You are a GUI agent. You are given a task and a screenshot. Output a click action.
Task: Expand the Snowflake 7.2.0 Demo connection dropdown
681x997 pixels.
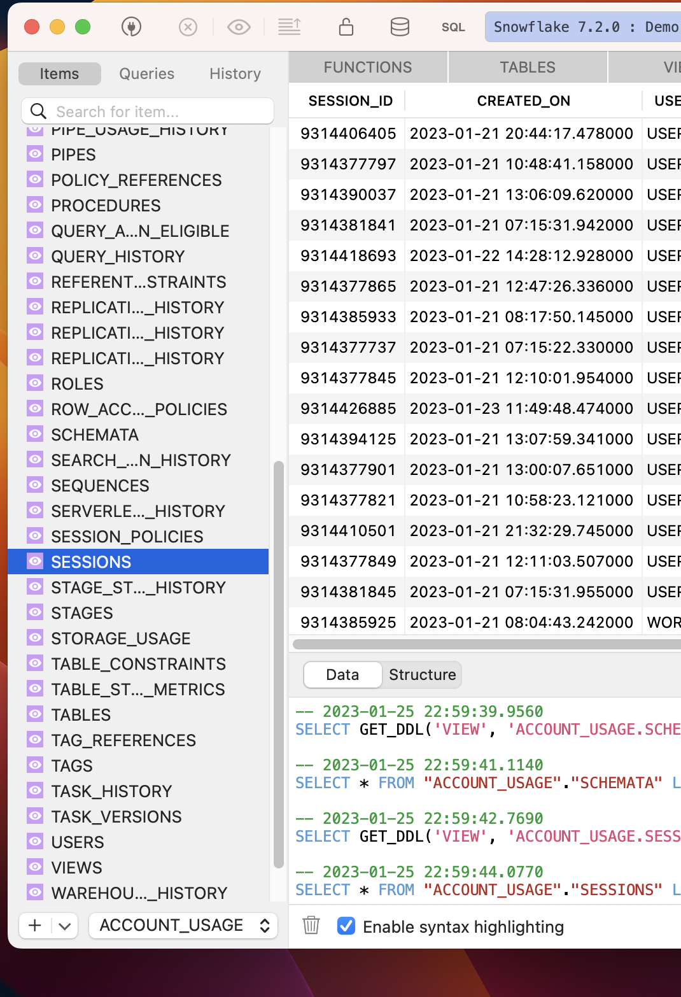click(582, 27)
